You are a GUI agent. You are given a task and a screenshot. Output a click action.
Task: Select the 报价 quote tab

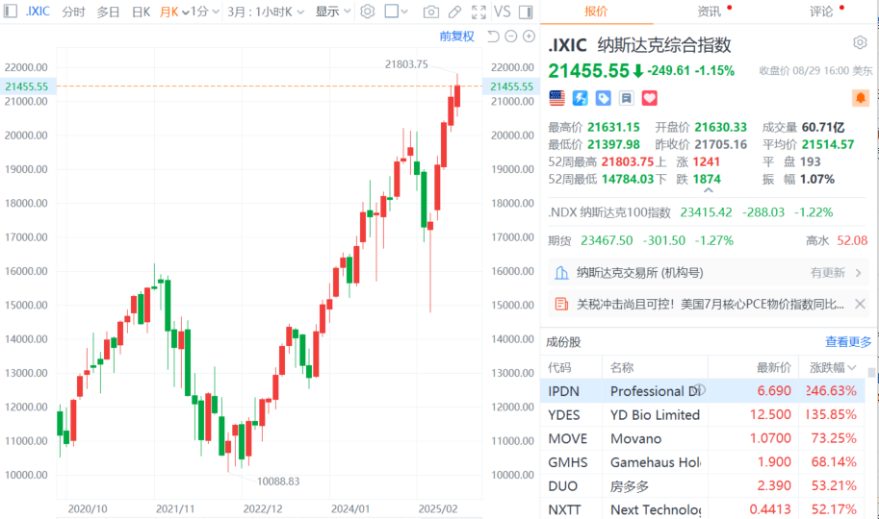[x=595, y=12]
